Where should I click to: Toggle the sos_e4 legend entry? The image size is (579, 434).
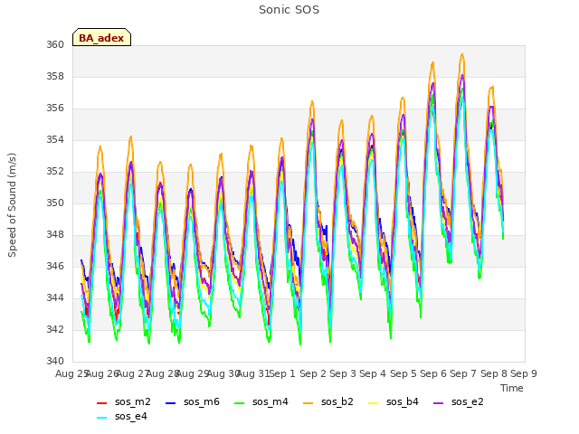[x=122, y=416]
